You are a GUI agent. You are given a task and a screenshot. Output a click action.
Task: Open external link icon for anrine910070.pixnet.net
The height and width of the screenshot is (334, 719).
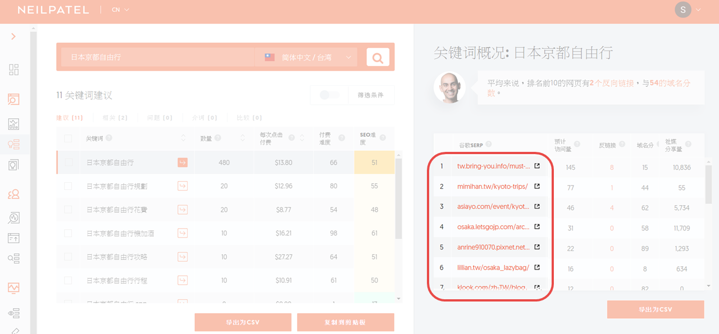(x=537, y=247)
